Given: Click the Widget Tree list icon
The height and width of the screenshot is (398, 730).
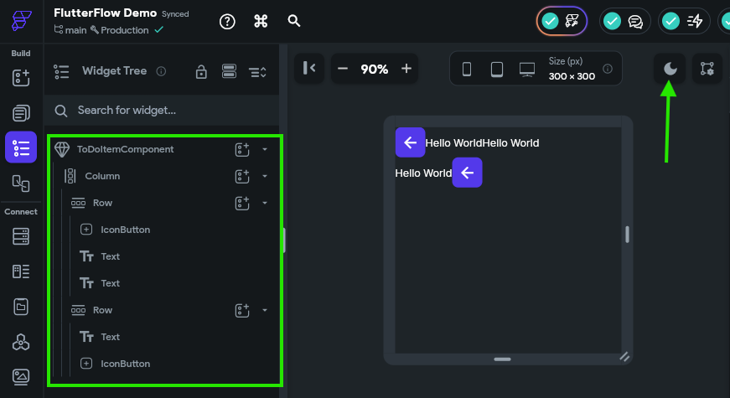Looking at the screenshot, I should coord(61,72).
